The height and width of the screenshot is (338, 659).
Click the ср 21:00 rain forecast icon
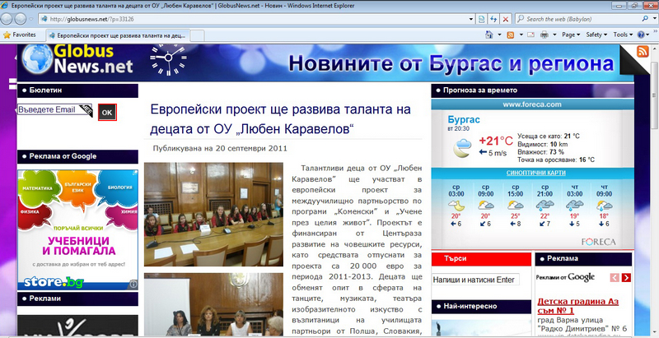tap(544, 206)
